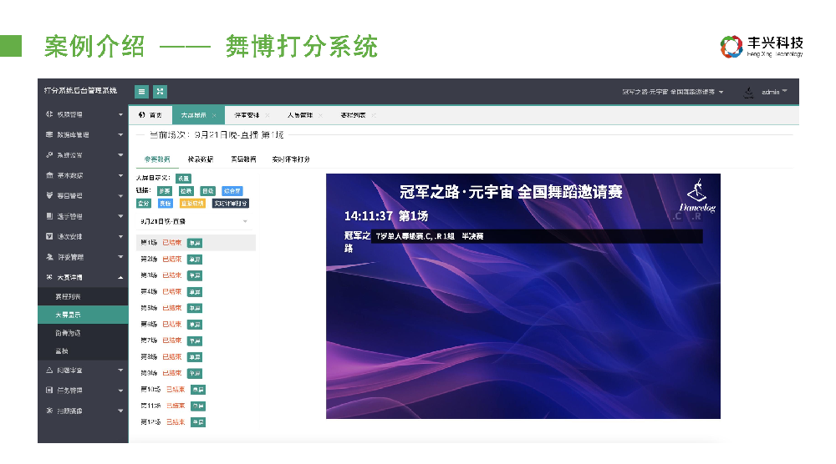Viewport: 836px width, 464px height.
Task: Click the 场次安排 sidebar icon
Action: click(x=49, y=236)
